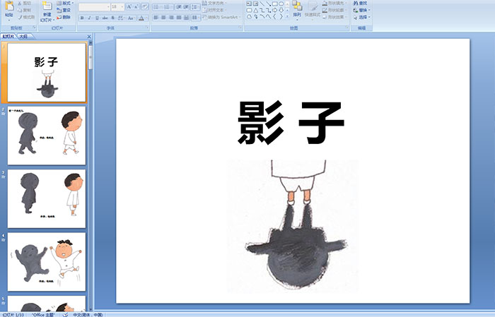Select the Right Arrow shape
The height and width of the screenshot is (317, 495).
[x=274, y=11]
